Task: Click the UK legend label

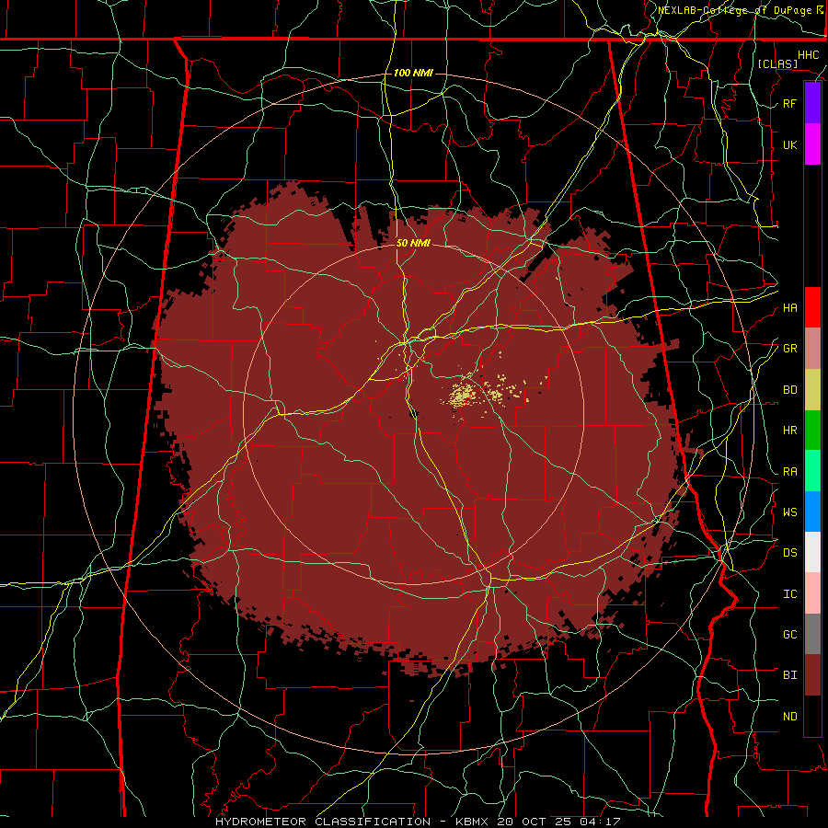Action: pos(789,144)
